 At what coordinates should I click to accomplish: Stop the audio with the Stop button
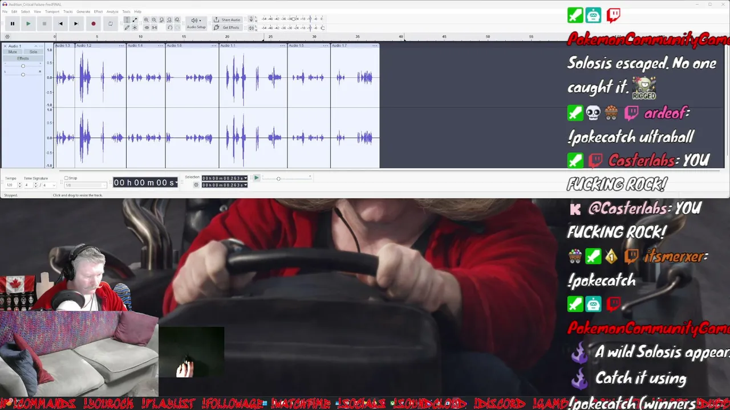(x=44, y=23)
